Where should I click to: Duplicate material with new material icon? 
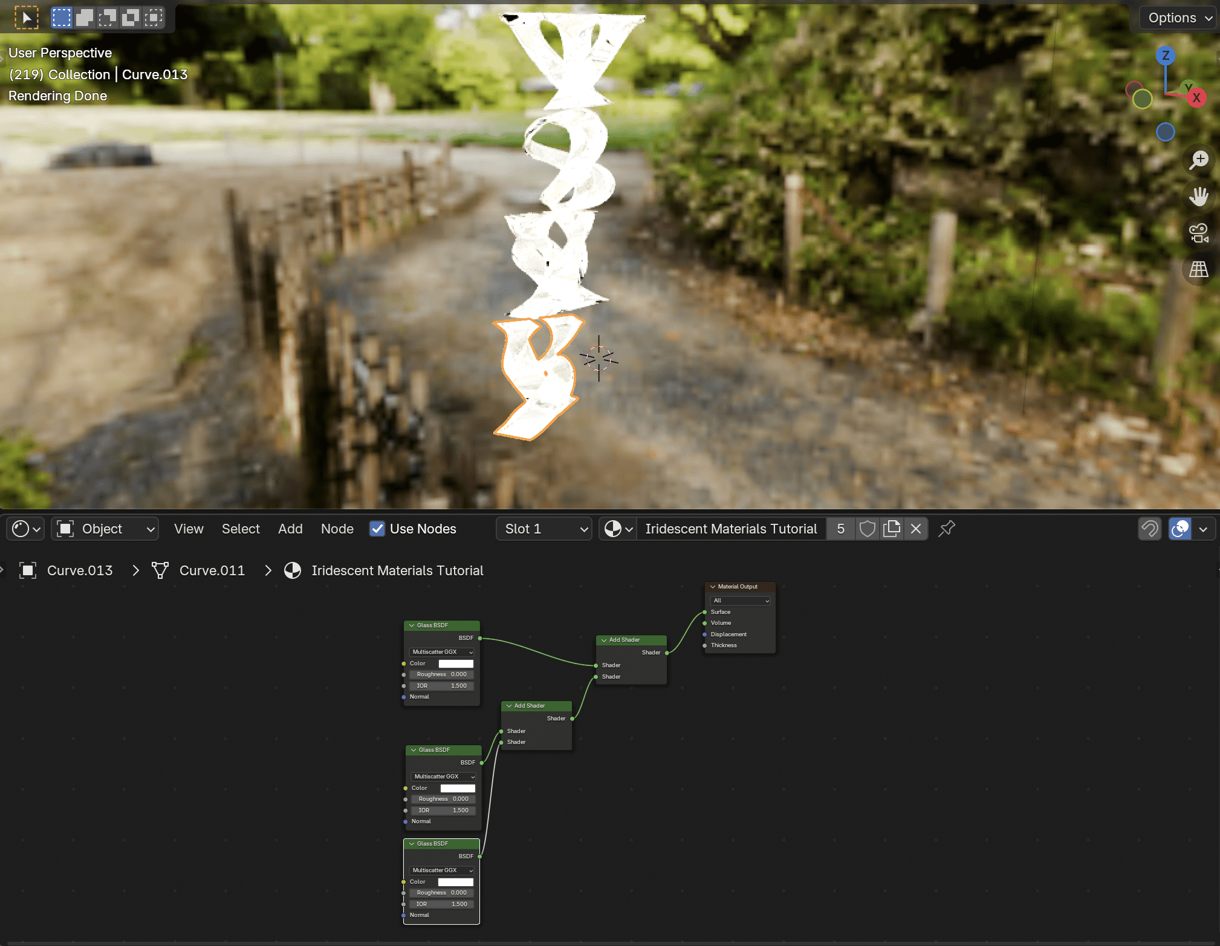(x=892, y=529)
